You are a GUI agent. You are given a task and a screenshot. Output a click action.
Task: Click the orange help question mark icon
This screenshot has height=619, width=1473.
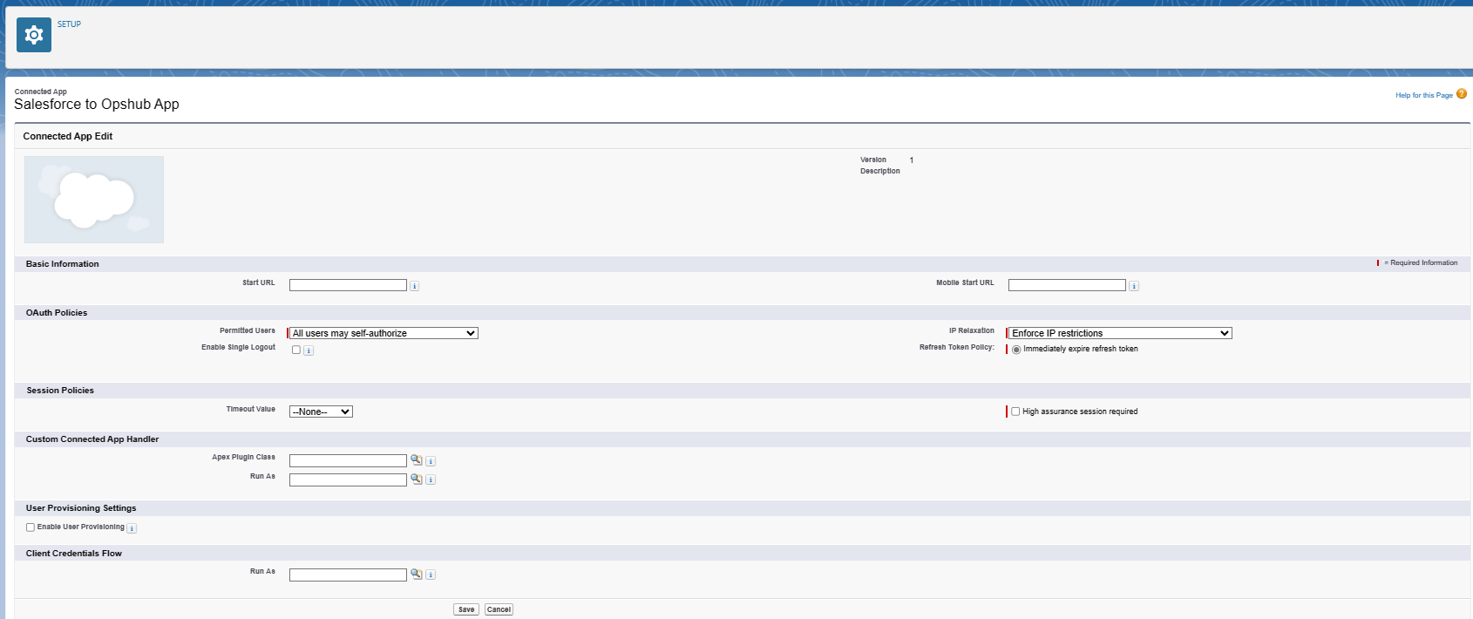1462,94
